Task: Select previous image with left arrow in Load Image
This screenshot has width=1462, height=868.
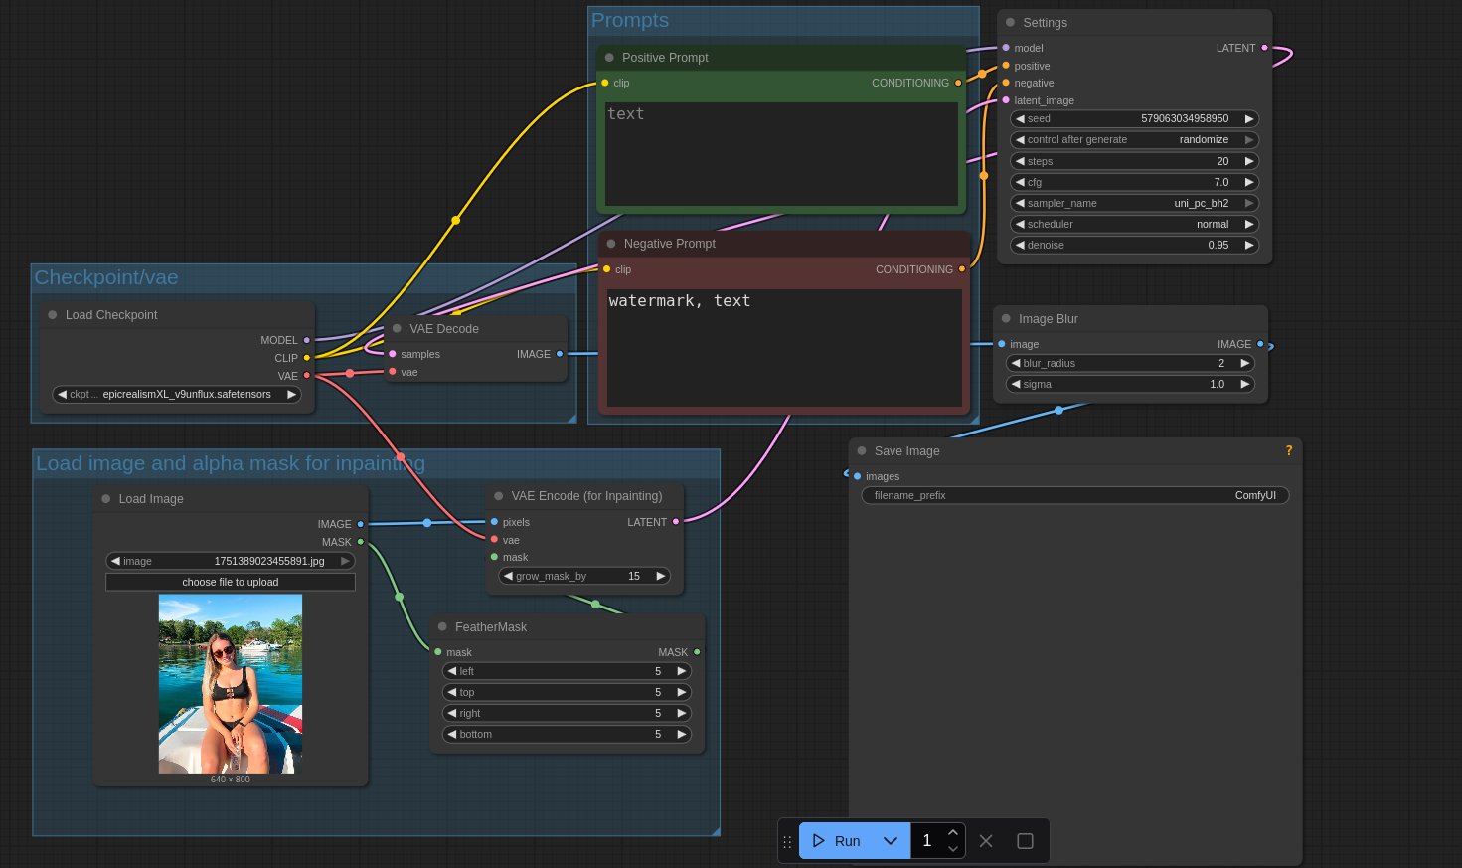Action: (115, 561)
